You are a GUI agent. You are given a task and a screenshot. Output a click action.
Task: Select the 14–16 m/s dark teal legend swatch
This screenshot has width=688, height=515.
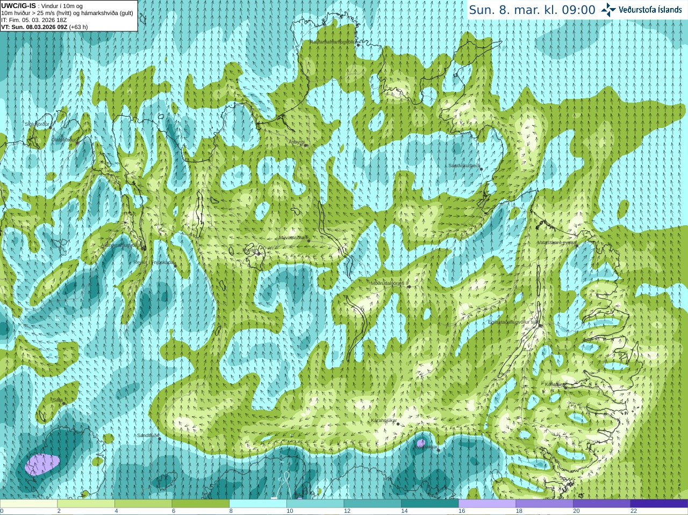(430, 504)
